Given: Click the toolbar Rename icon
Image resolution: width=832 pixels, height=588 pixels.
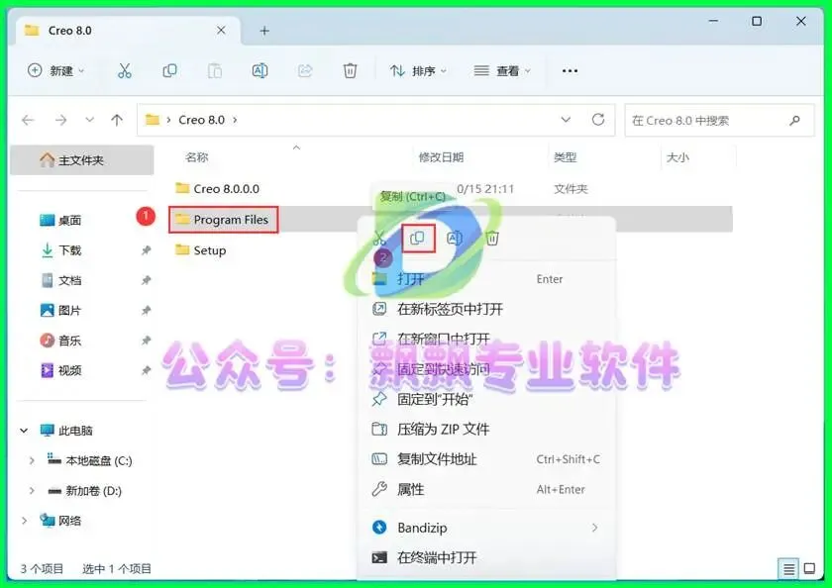Looking at the screenshot, I should pos(260,70).
